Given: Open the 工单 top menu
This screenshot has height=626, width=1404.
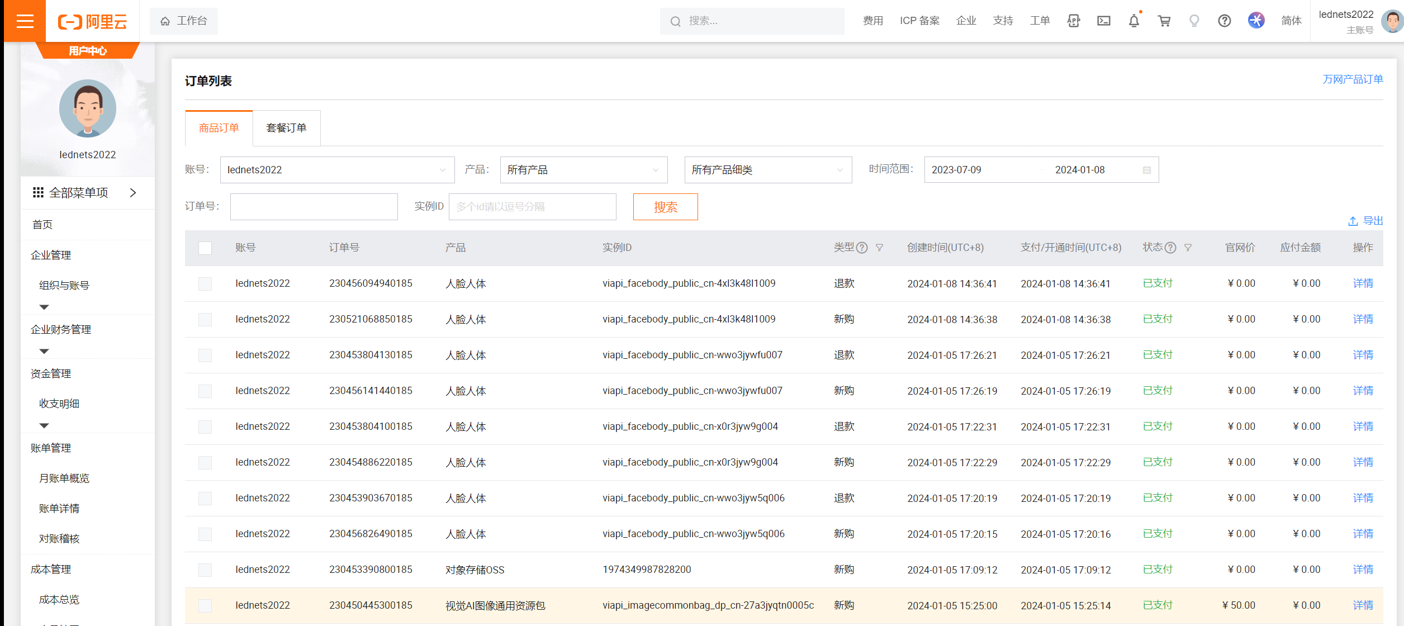Looking at the screenshot, I should coord(1040,21).
